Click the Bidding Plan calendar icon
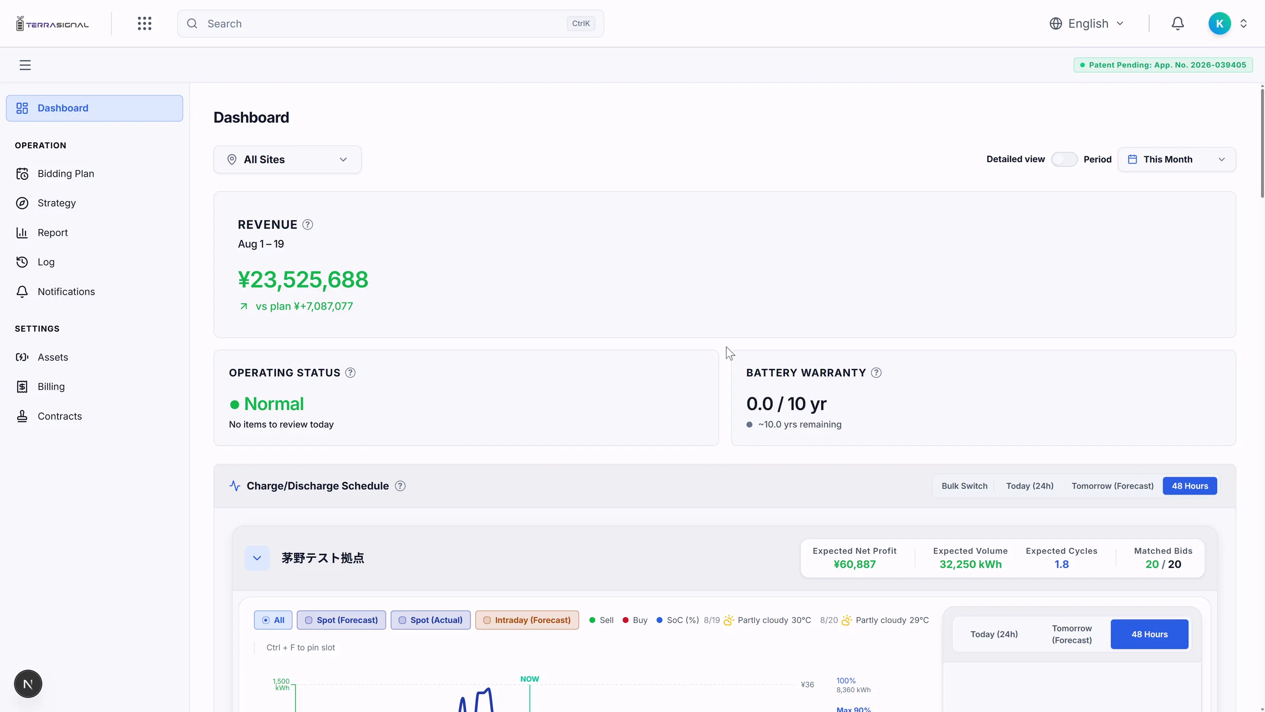 [x=22, y=174]
